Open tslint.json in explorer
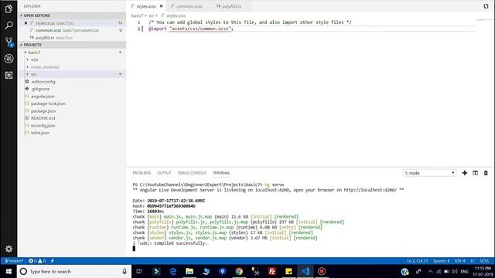495x278 pixels. coord(40,133)
